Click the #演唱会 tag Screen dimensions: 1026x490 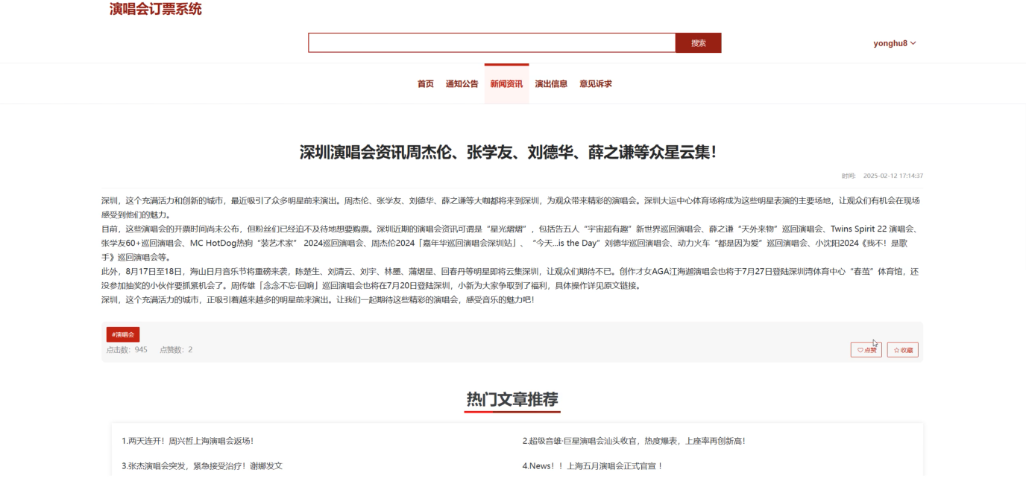123,335
